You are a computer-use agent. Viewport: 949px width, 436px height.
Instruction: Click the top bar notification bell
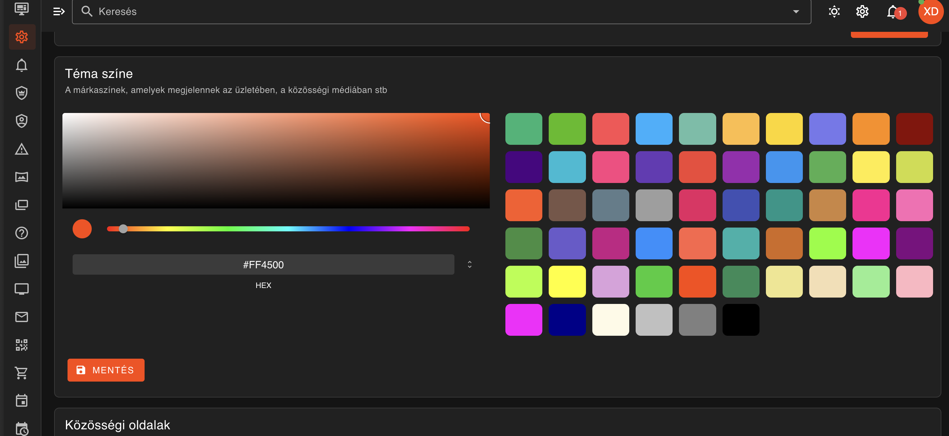tap(892, 12)
